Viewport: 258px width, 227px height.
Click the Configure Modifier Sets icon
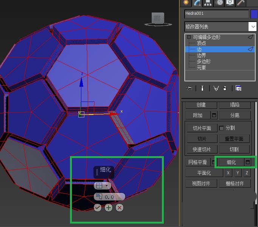pos(239,88)
